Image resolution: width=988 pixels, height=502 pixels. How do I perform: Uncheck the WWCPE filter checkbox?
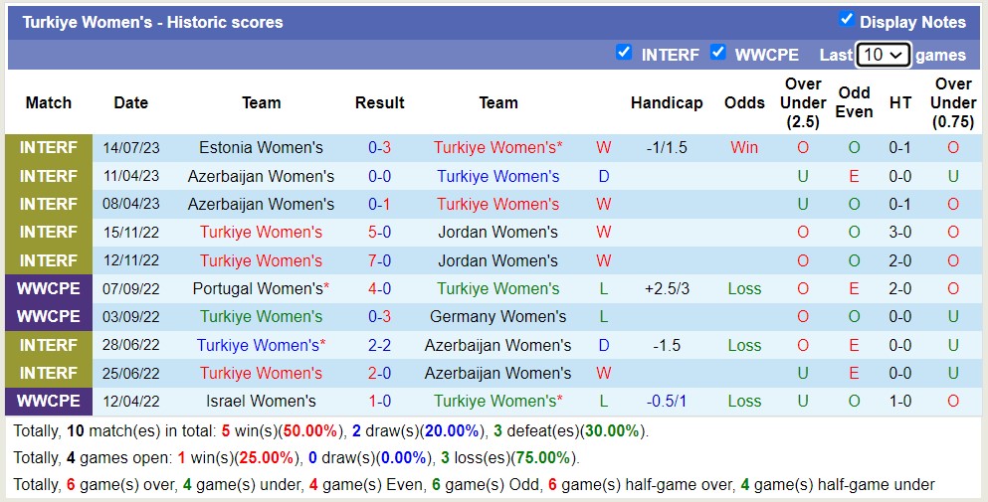717,53
